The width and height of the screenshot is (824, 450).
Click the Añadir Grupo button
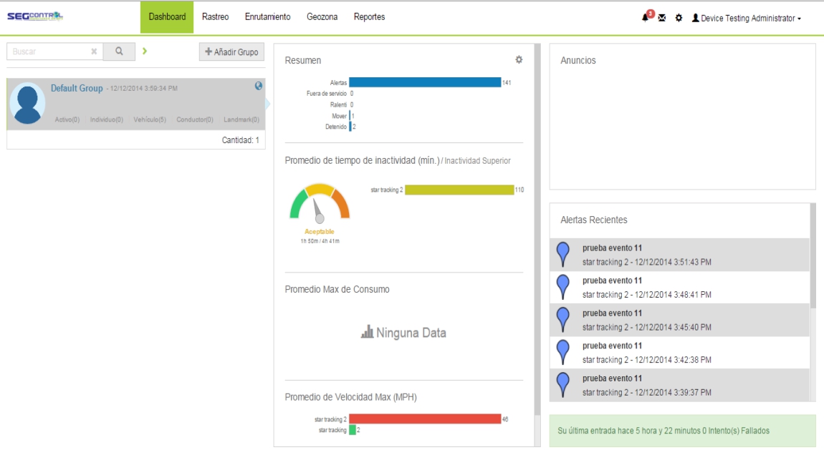coord(231,52)
